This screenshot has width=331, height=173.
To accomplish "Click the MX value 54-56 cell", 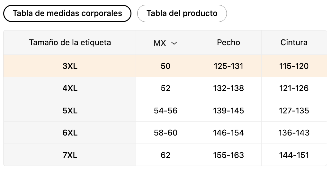I will 165,111.
